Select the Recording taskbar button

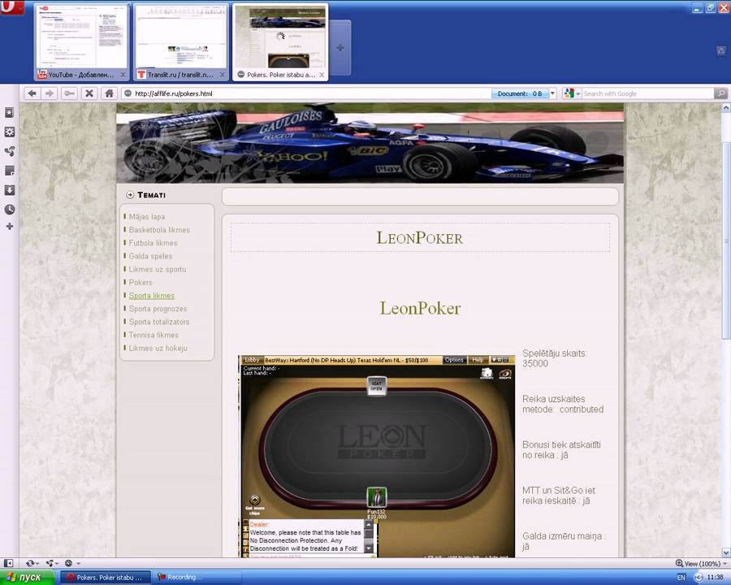pos(197,577)
